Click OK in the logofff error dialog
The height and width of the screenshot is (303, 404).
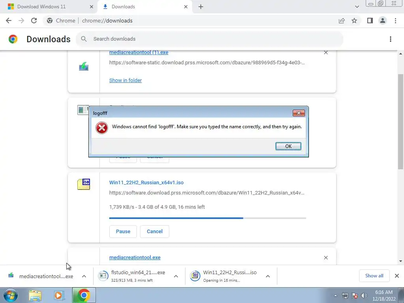click(x=288, y=146)
